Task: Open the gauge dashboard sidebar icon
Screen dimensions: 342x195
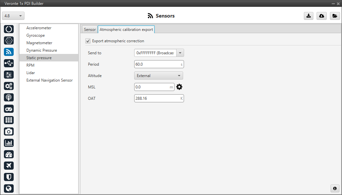Action: (x=9, y=154)
